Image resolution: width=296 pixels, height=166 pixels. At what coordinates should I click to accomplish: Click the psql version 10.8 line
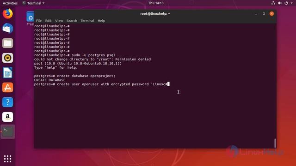[78, 64]
